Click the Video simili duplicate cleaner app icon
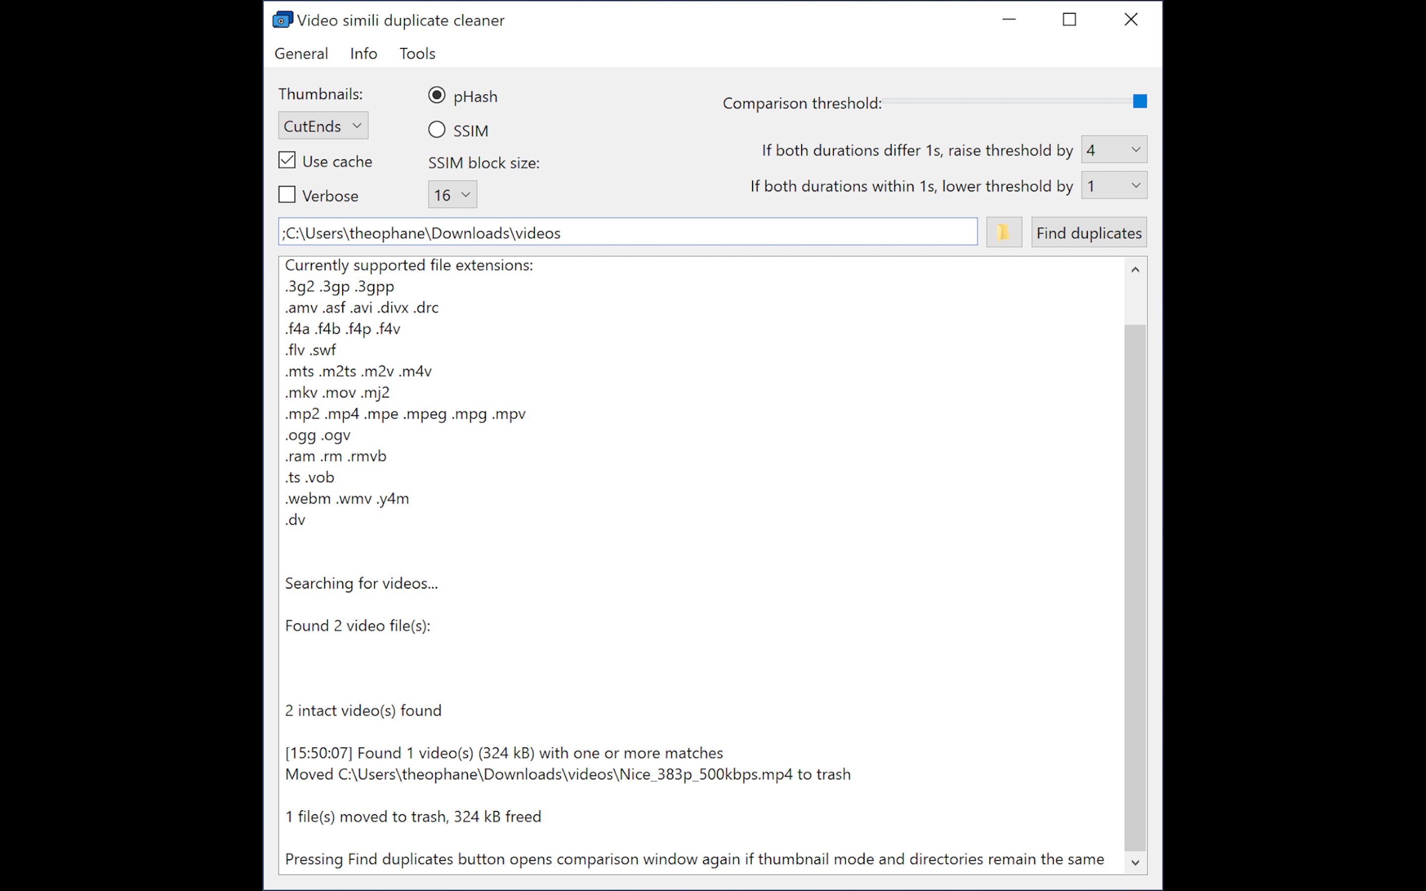Viewport: 1426px width, 891px height. (282, 19)
